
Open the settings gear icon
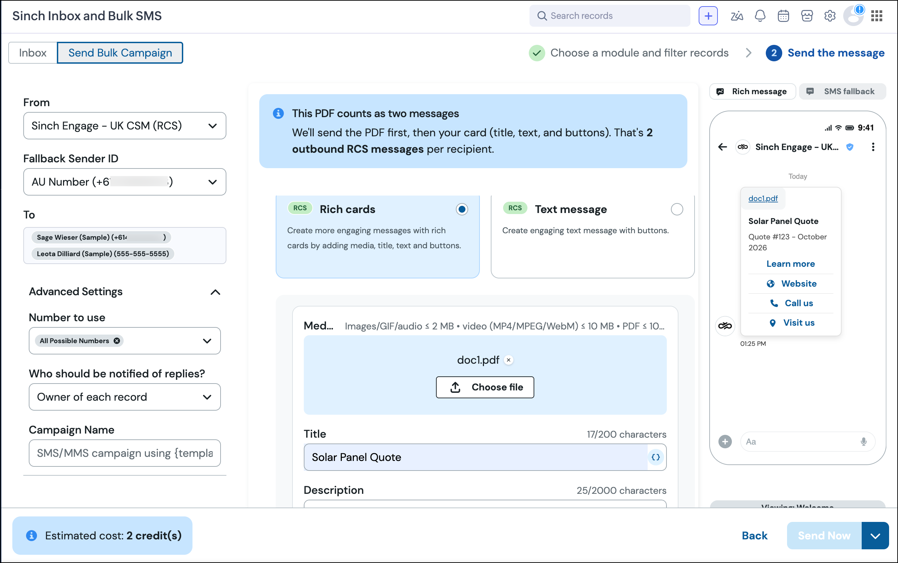[x=830, y=16]
